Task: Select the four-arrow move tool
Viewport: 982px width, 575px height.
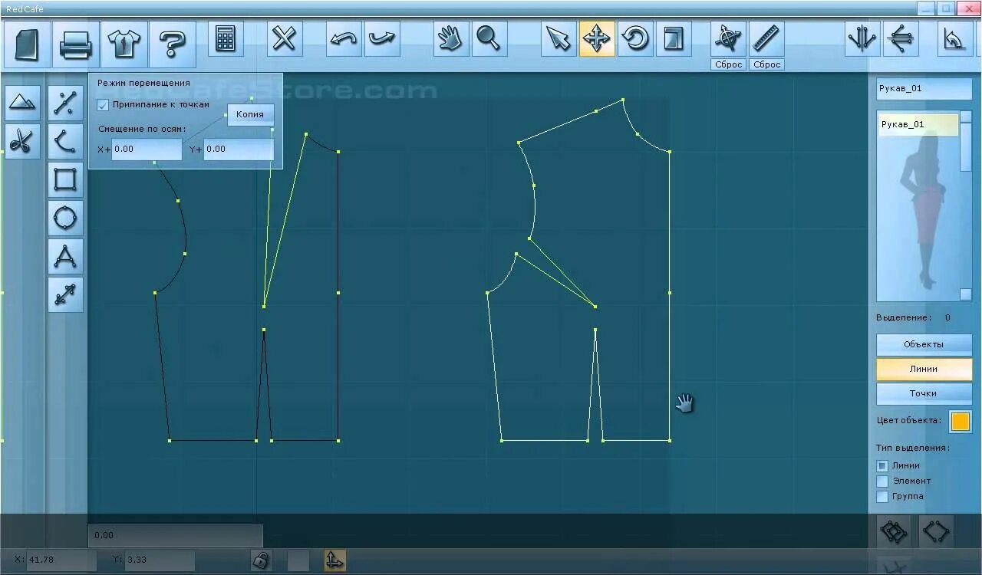Action: pyautogui.click(x=597, y=38)
